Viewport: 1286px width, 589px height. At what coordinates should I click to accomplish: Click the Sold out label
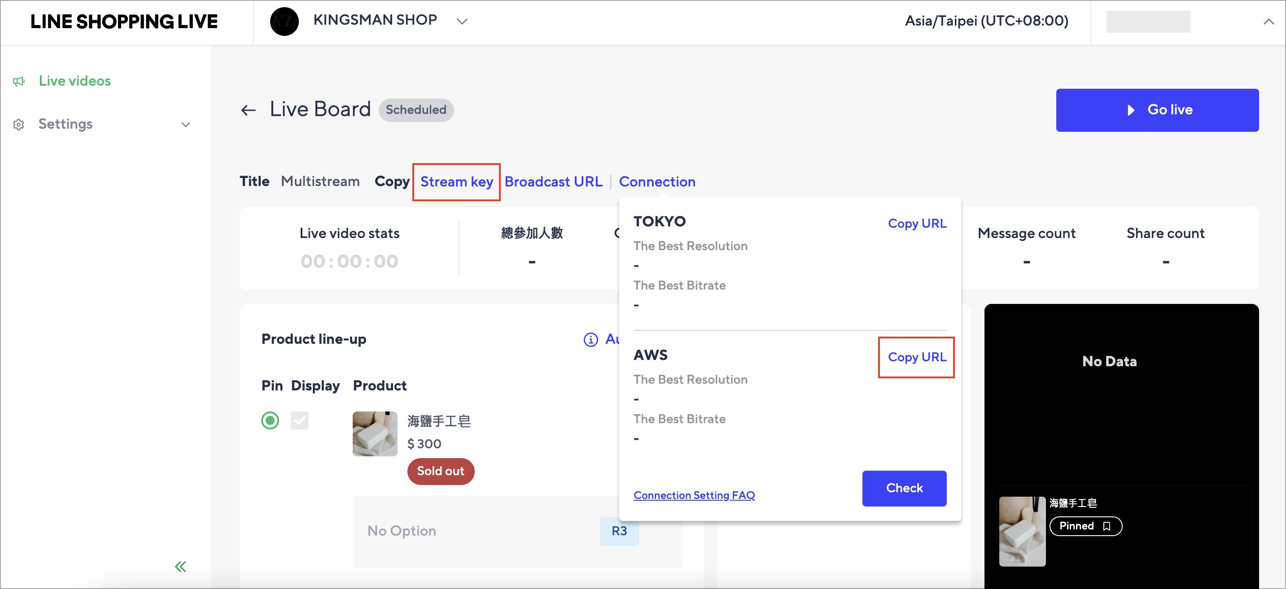pos(441,471)
